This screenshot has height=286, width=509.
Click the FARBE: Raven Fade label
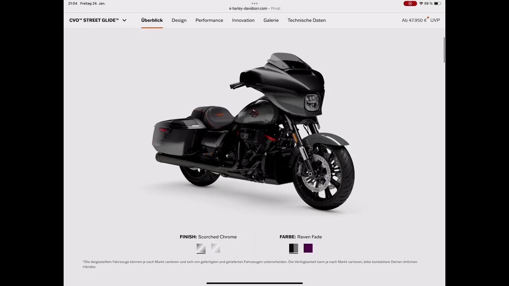coord(301,237)
